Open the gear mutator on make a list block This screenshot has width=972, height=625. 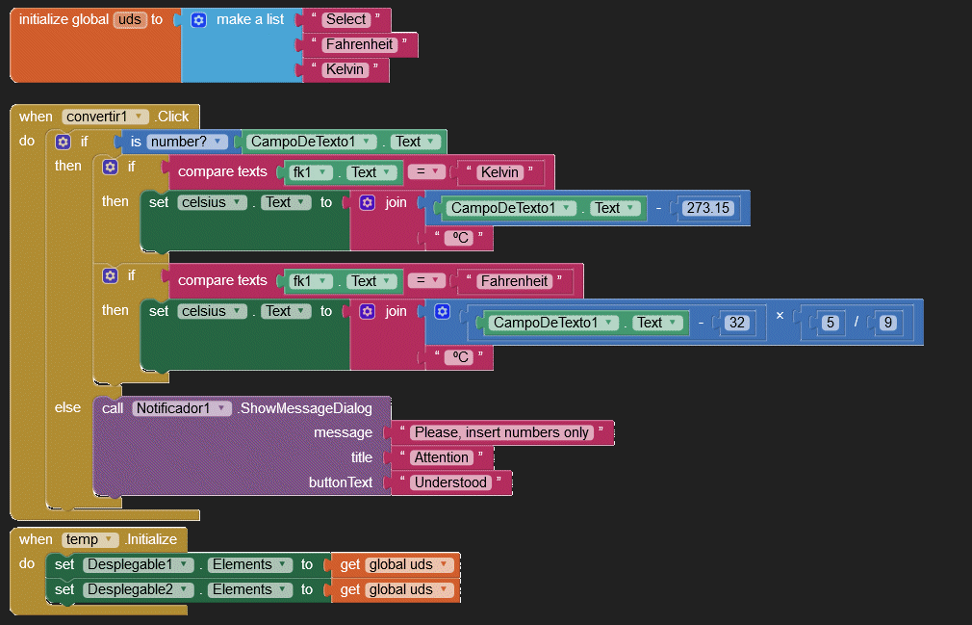[x=198, y=19]
